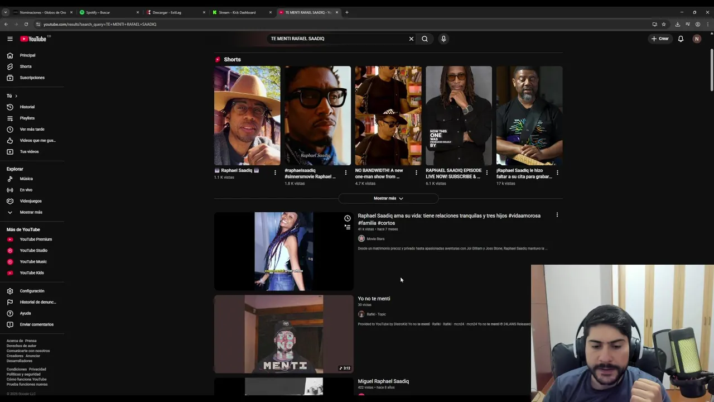Switch to Stream - Kick Dashboard tab

242,12
